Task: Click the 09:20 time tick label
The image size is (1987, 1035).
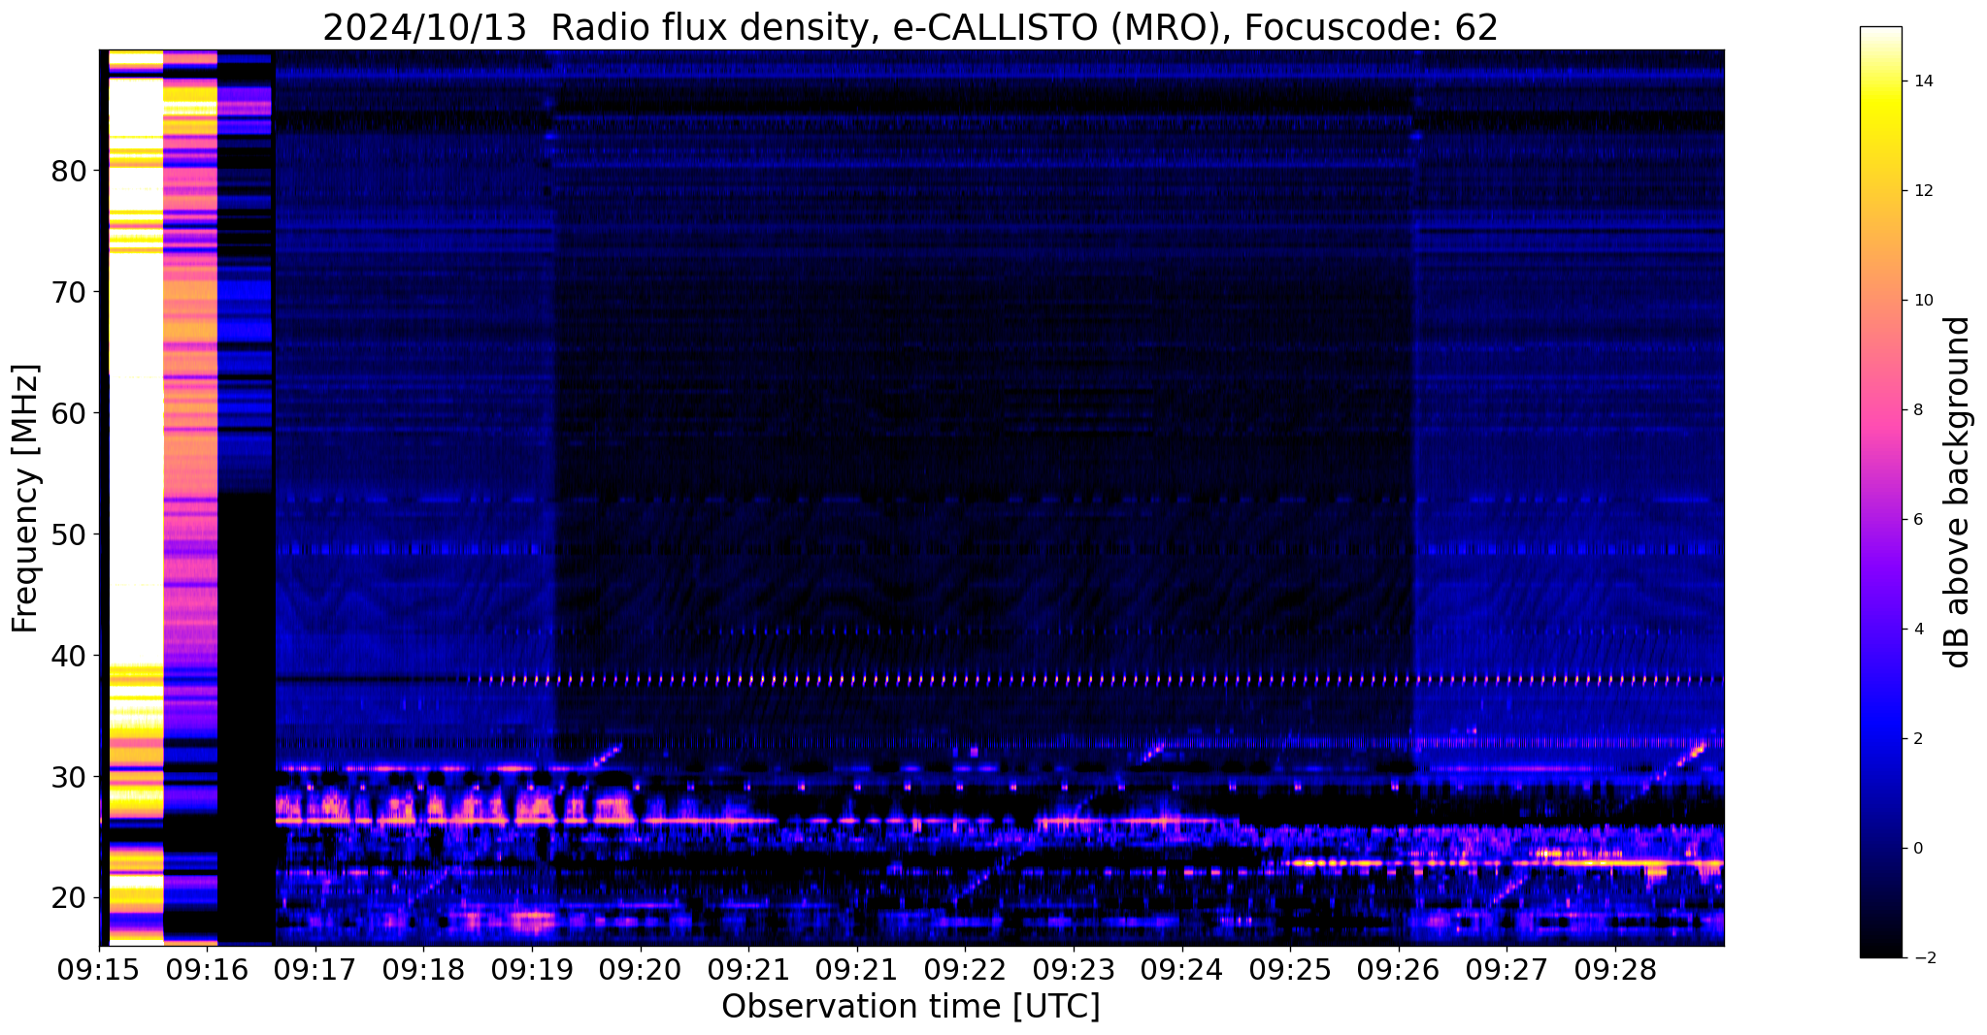Action: [641, 970]
